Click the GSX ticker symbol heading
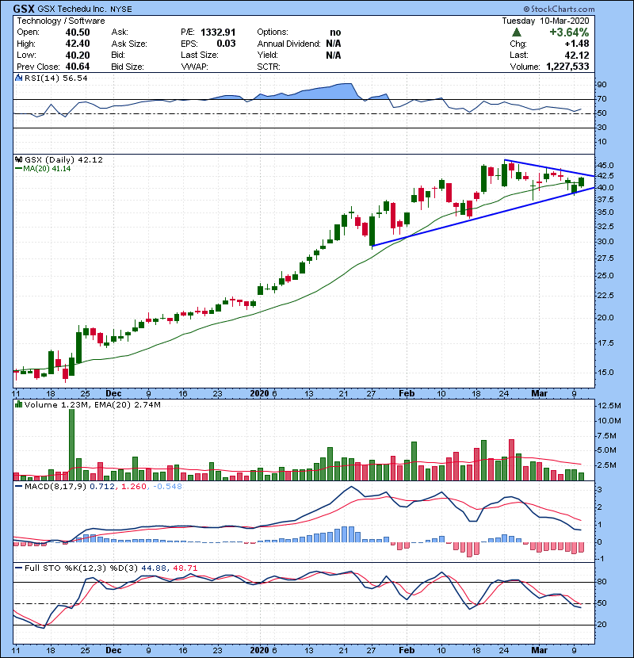The image size is (634, 658). pyautogui.click(x=24, y=9)
